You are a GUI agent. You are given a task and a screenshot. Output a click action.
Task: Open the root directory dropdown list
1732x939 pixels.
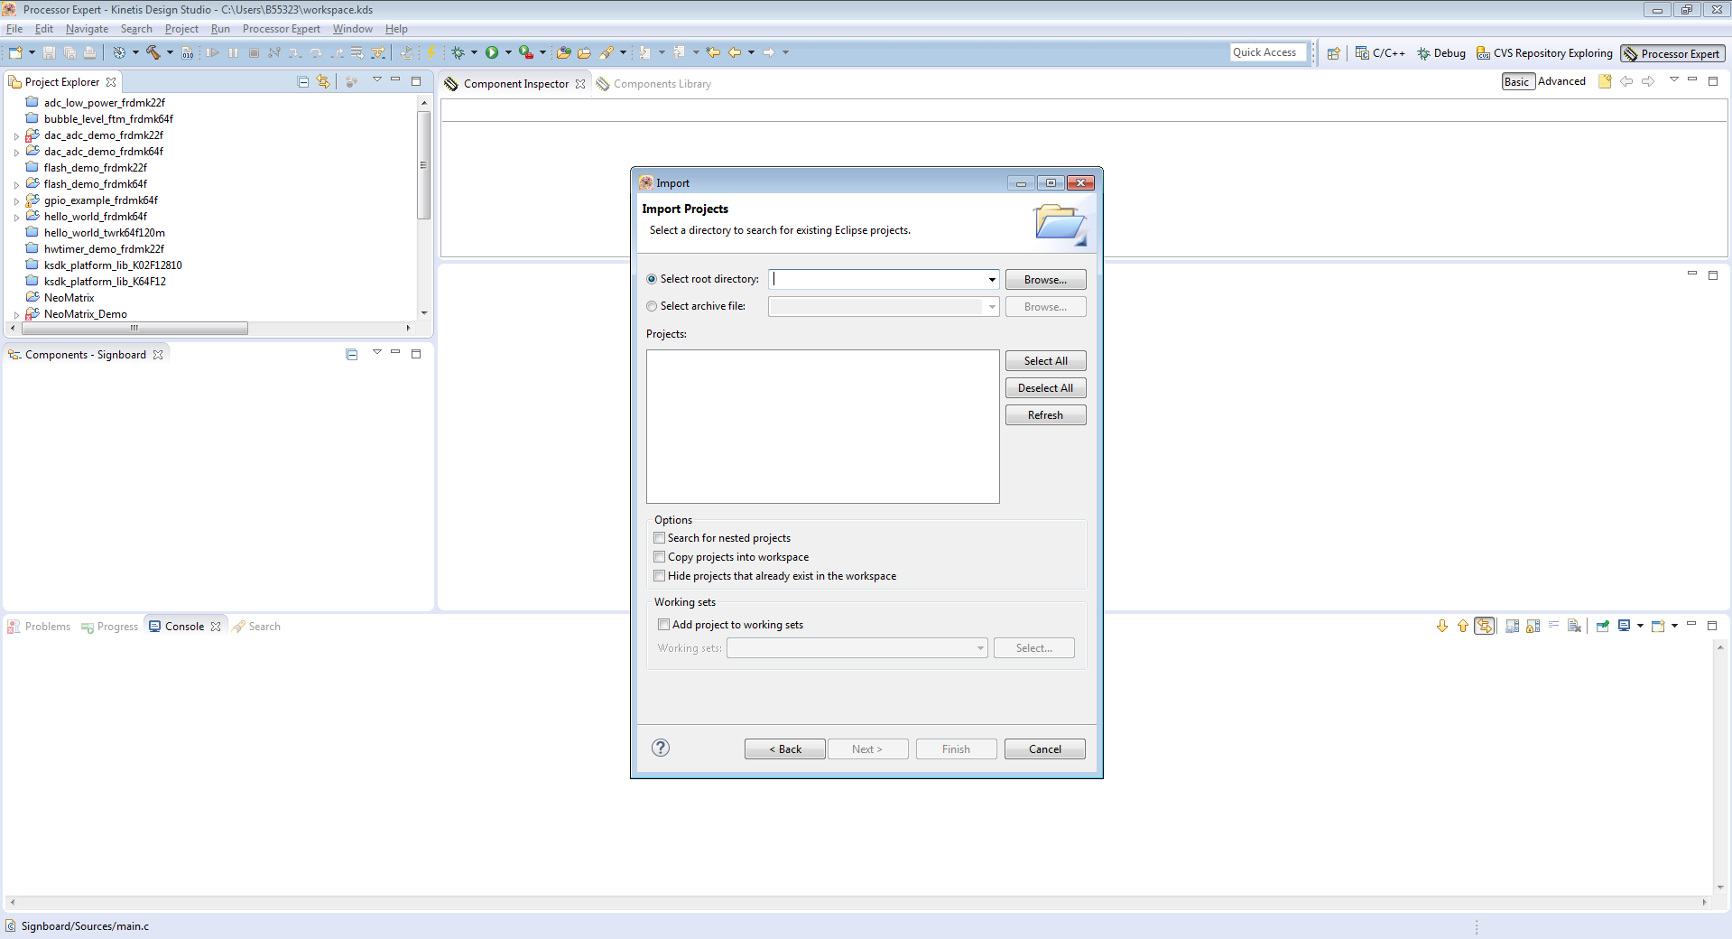pos(992,280)
